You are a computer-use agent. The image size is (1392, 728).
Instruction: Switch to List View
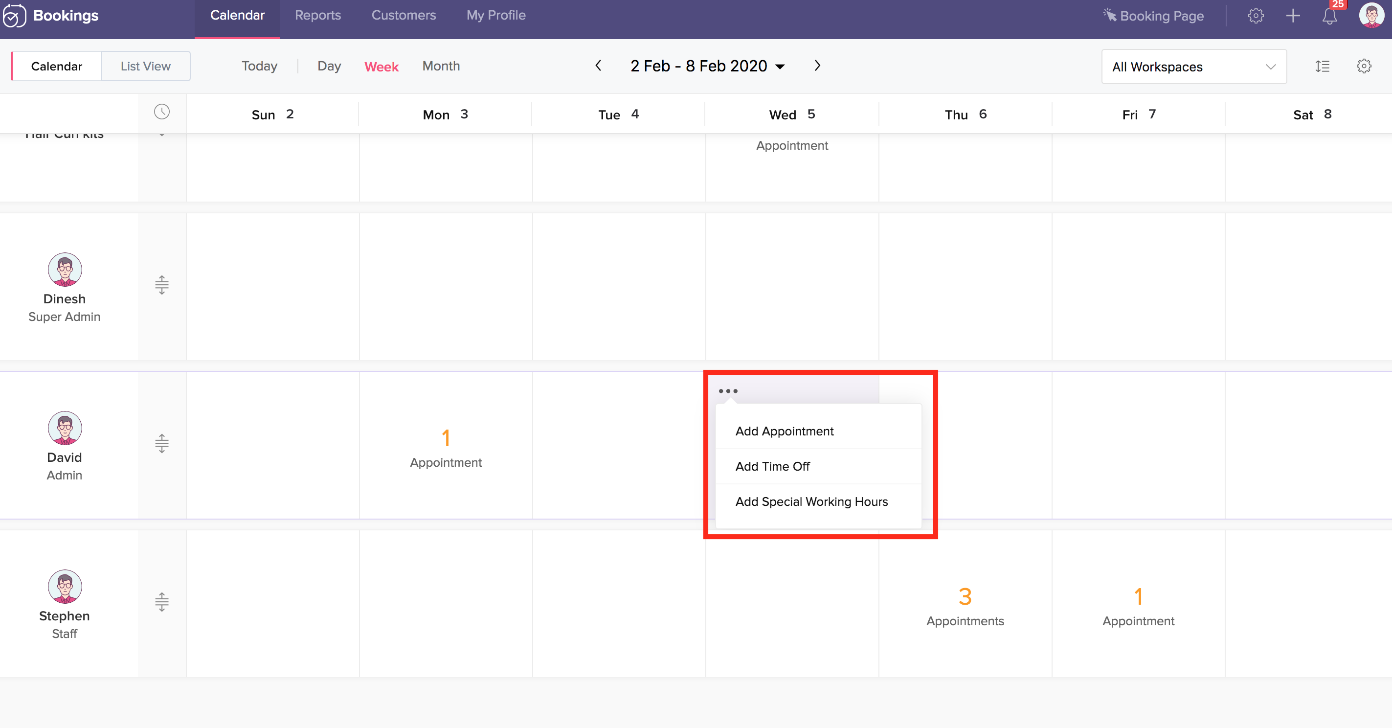145,67
